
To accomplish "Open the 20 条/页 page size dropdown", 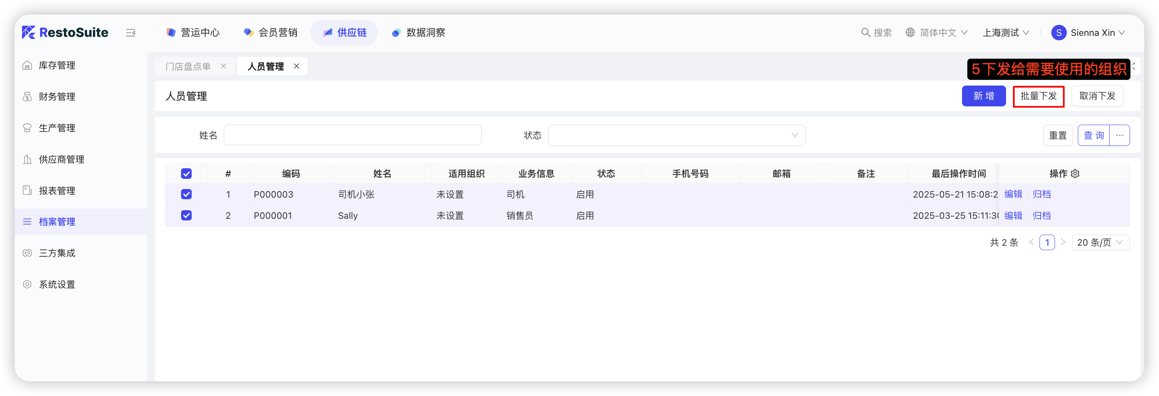I will (x=1100, y=242).
